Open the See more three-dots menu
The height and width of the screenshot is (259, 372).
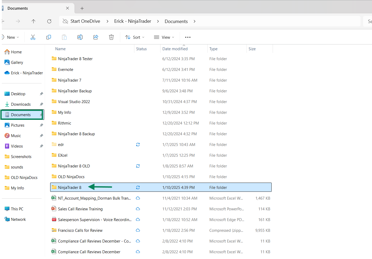click(x=188, y=37)
